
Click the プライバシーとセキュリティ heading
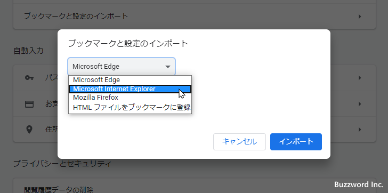click(x=62, y=164)
